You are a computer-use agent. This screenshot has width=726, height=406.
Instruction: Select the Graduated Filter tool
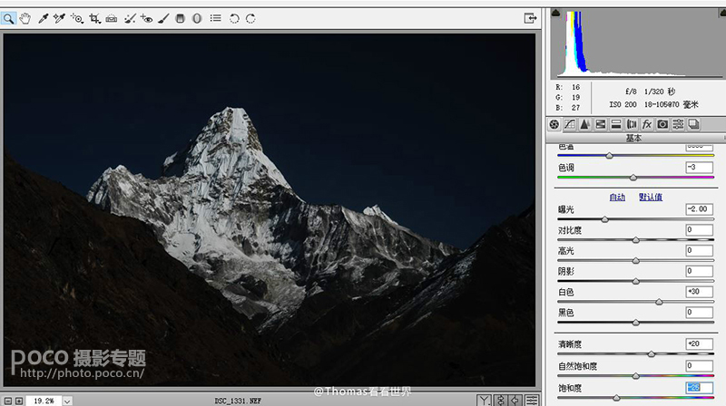[x=180, y=18]
